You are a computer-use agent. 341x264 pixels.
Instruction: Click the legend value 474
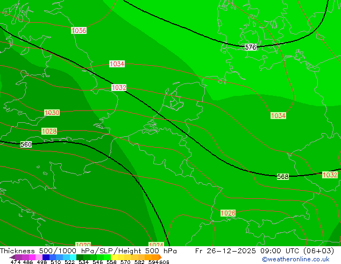[16, 262]
